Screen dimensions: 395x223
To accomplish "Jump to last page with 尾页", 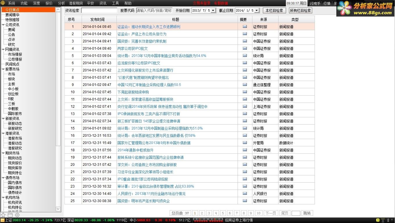I will [x=285, y=213].
